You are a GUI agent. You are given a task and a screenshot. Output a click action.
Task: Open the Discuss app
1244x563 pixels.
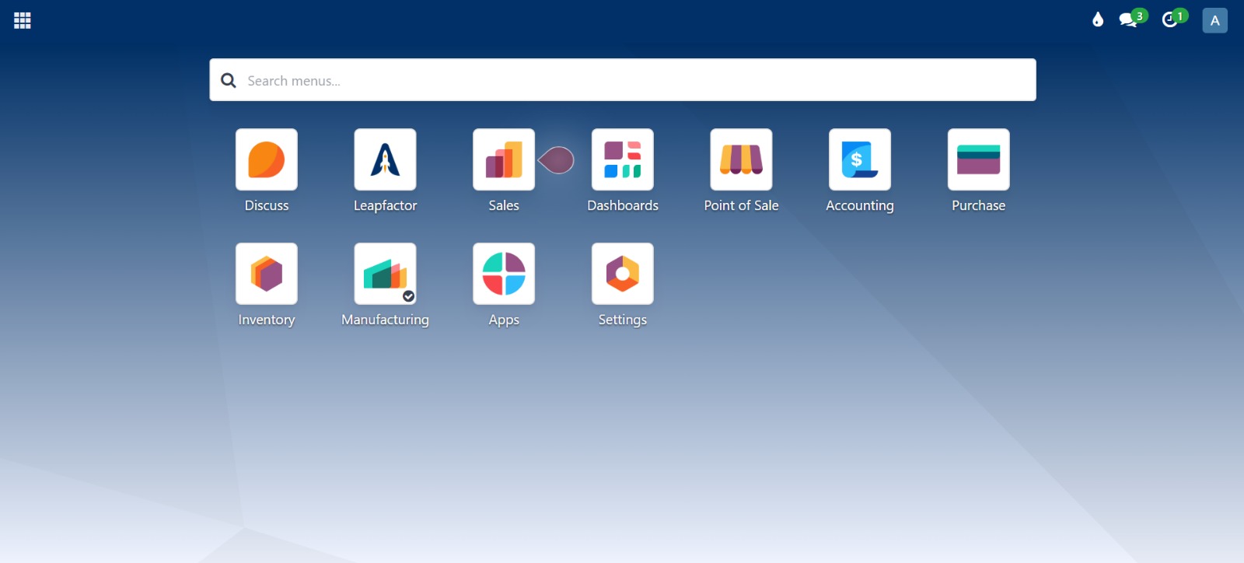tap(267, 159)
